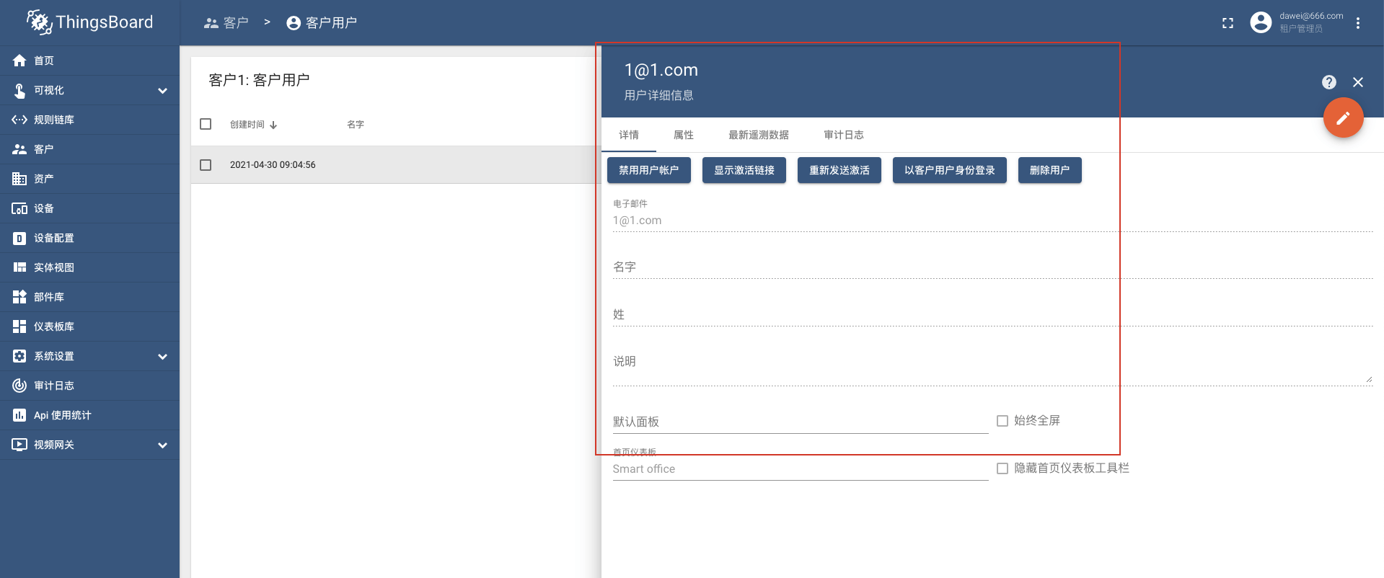Viewport: 1384px width, 578px height.
Task: Switch to the 最新遥测数据 tab
Action: 759,135
